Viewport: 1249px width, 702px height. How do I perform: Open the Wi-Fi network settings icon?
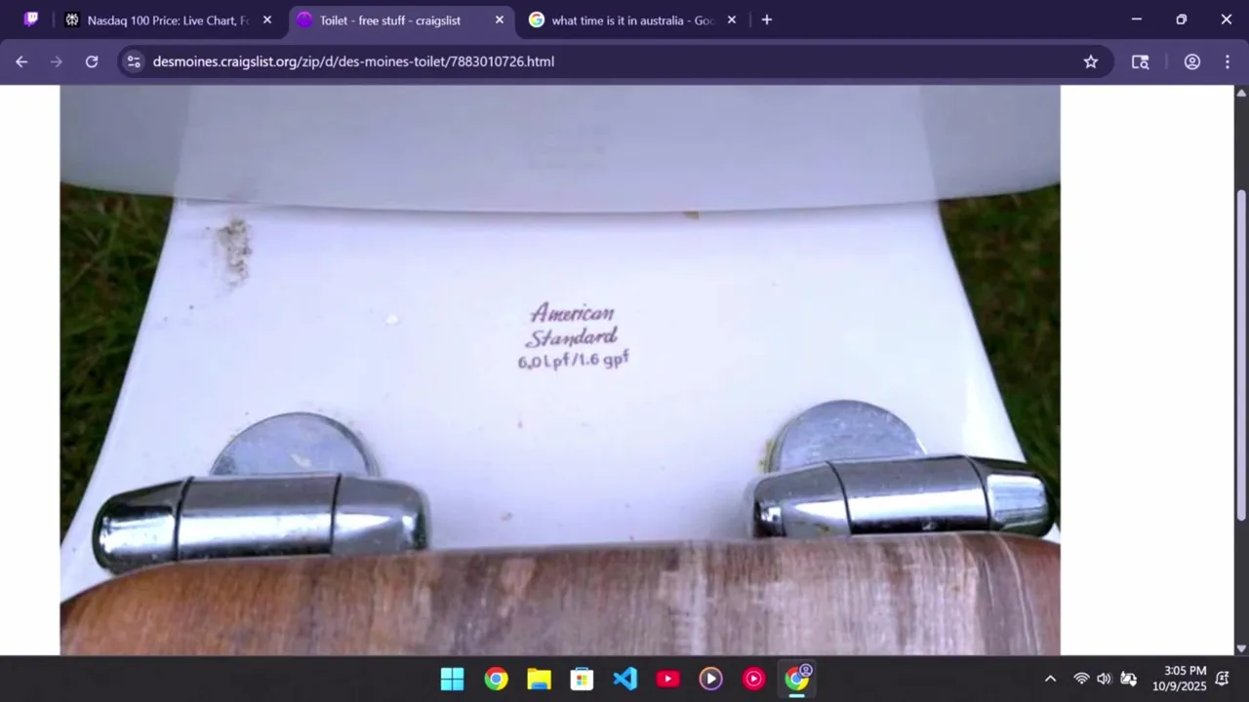coord(1081,679)
